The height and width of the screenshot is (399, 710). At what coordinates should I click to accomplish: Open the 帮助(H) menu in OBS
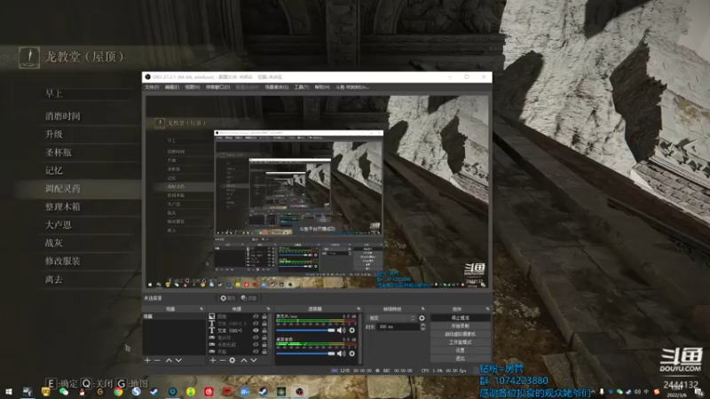pyautogui.click(x=322, y=87)
